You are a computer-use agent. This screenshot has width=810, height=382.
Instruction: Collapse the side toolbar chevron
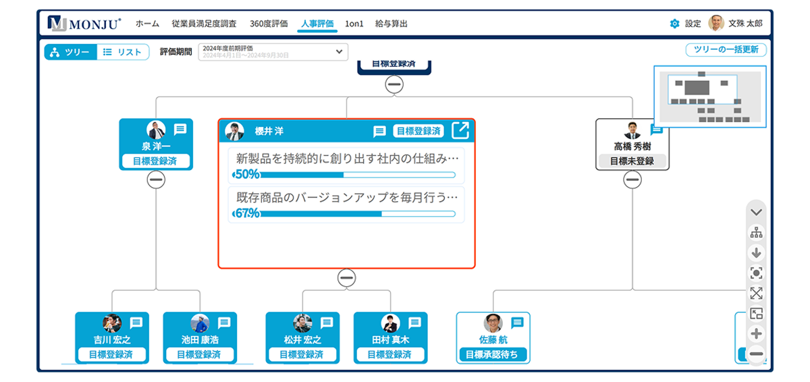756,212
